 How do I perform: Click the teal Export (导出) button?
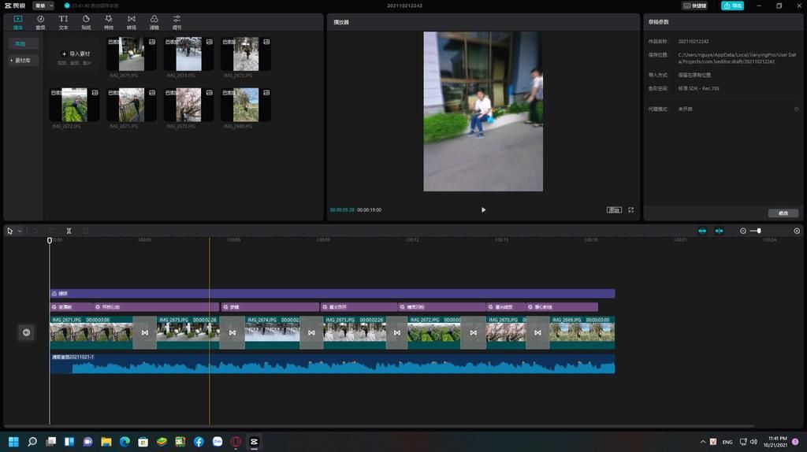pos(732,6)
